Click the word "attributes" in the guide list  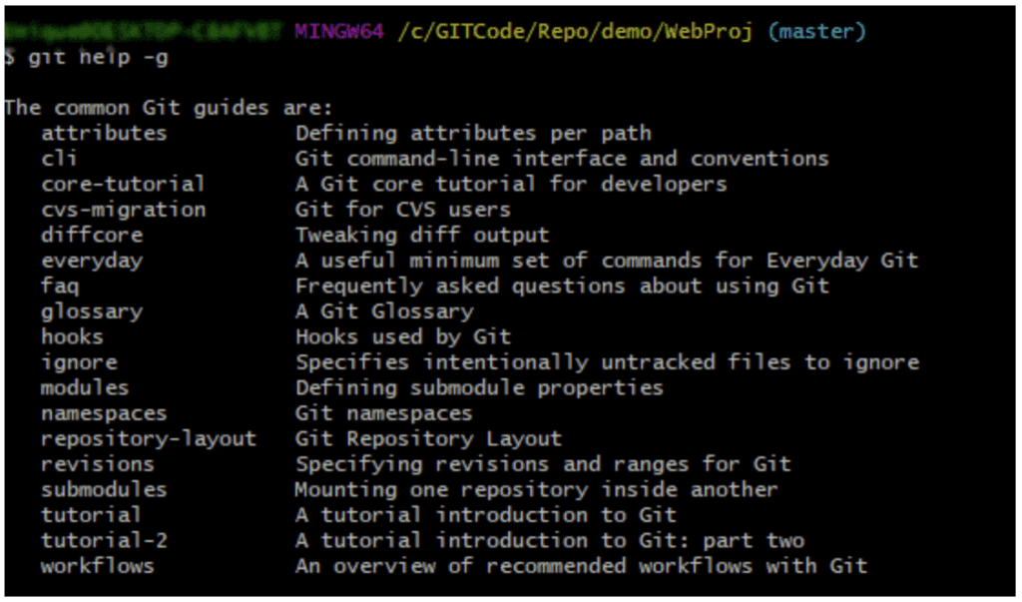pos(104,133)
